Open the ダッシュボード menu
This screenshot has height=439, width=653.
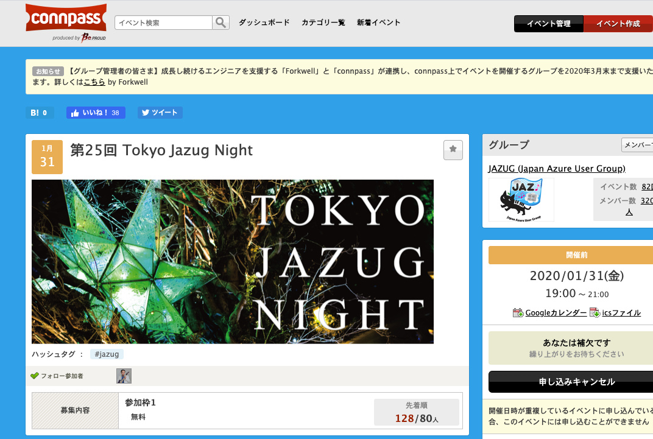tap(264, 23)
